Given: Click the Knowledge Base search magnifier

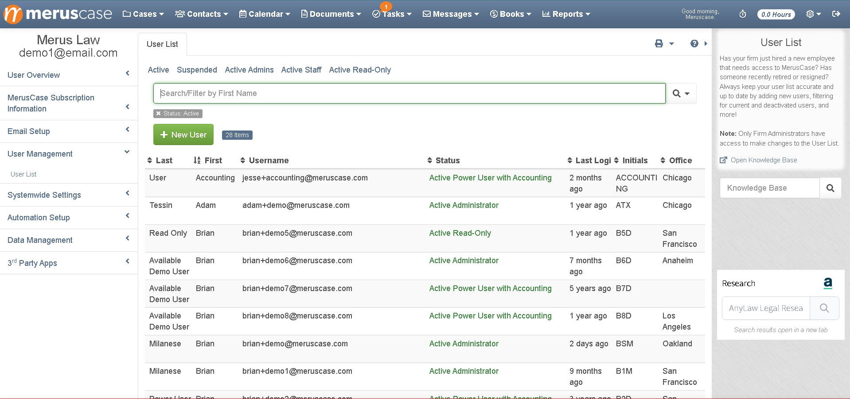Looking at the screenshot, I should click(830, 188).
